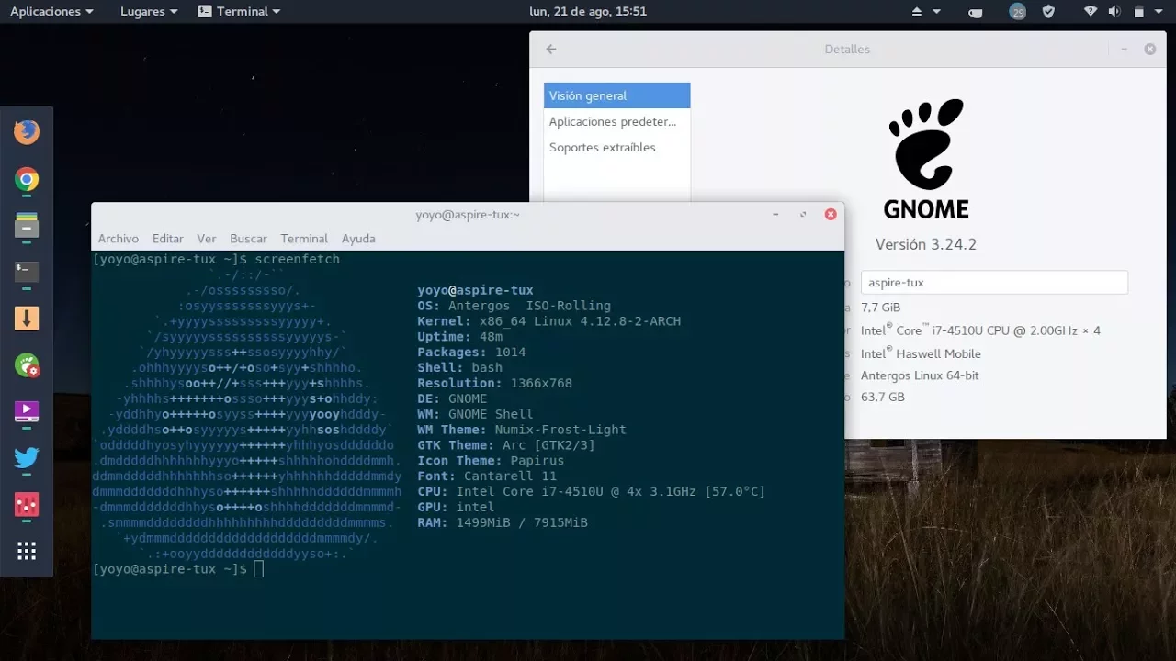The width and height of the screenshot is (1176, 661).
Task: Open the green dock icon with red gear
Action: [x=27, y=365]
